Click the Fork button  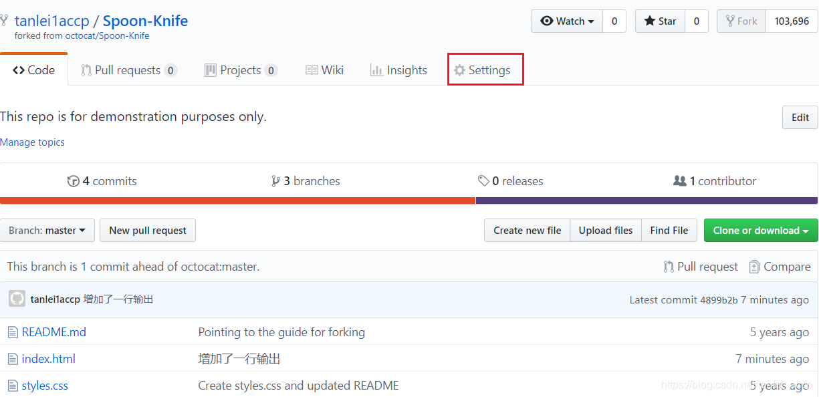pos(741,21)
